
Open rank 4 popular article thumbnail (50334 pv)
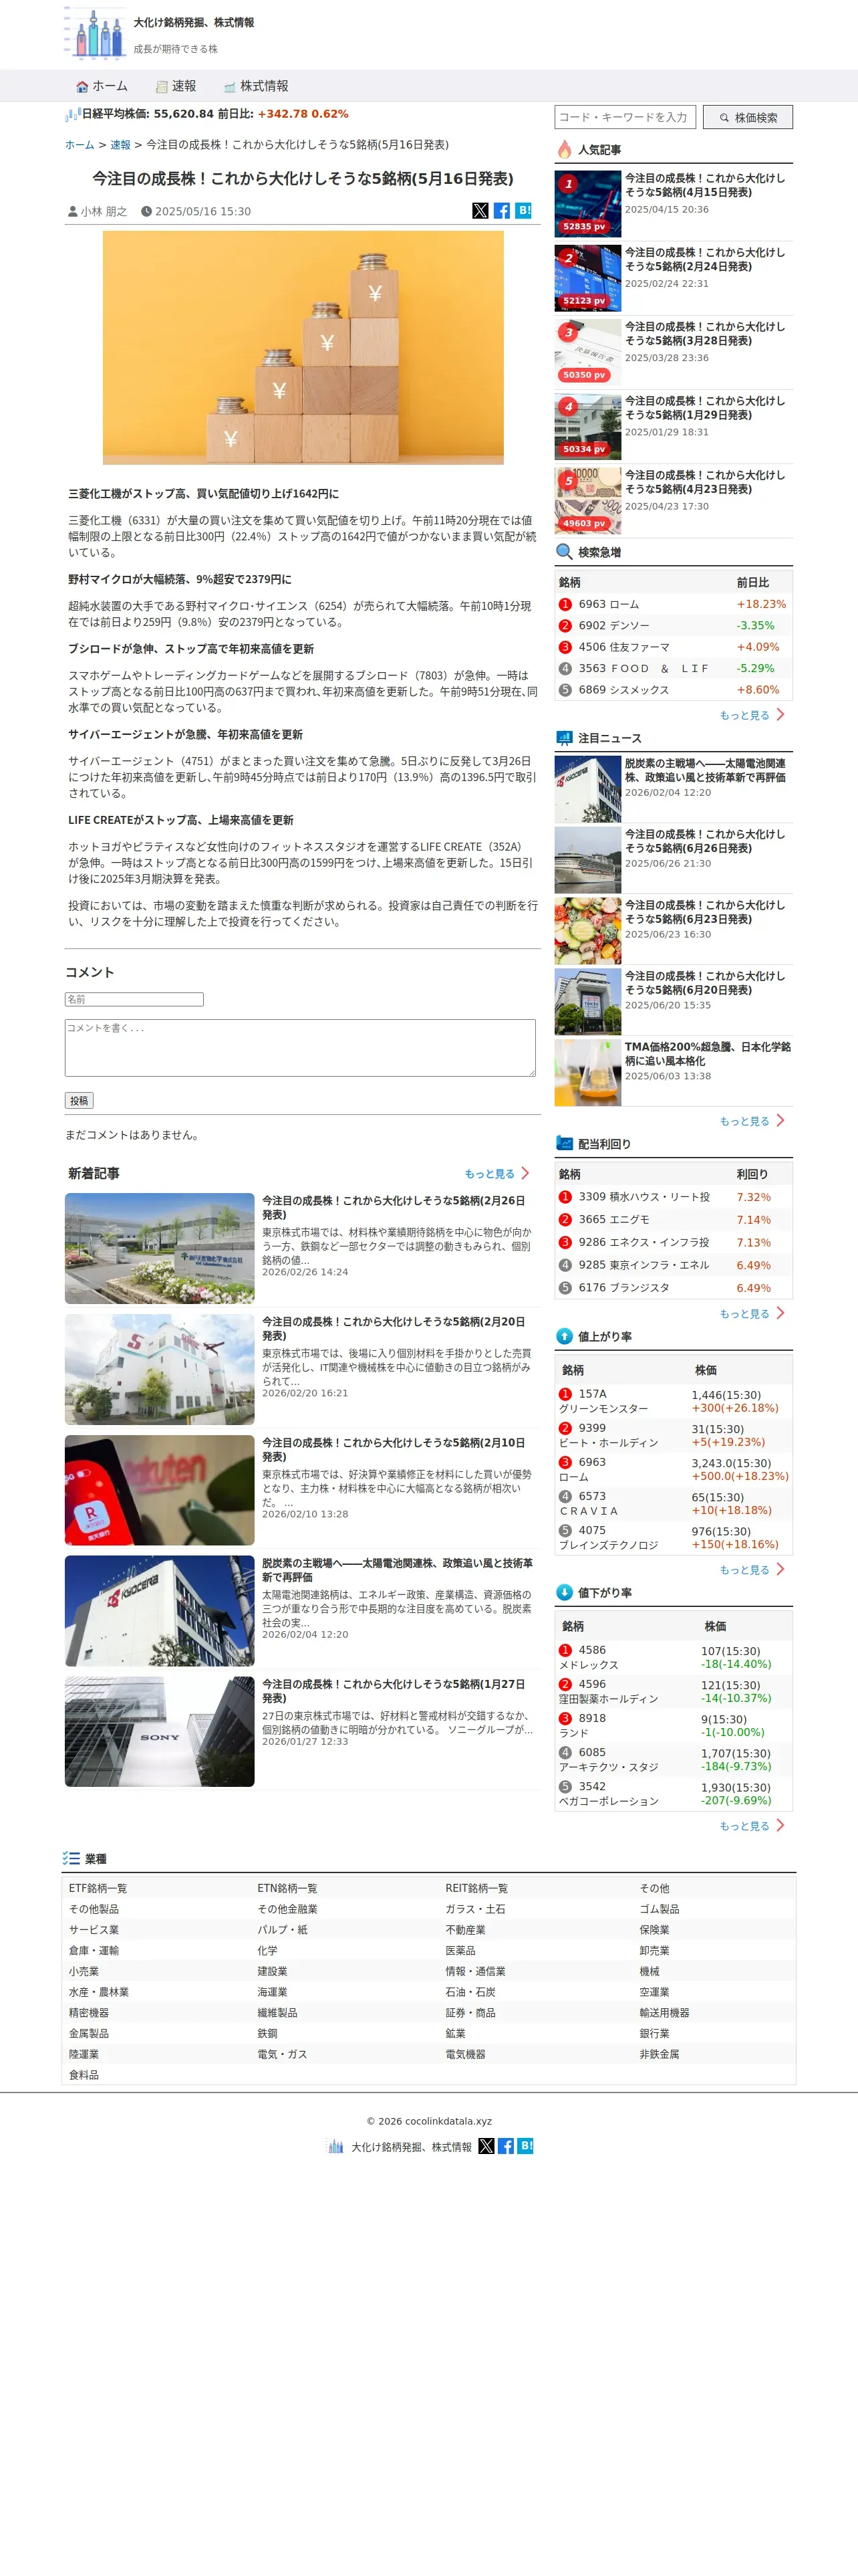[587, 426]
